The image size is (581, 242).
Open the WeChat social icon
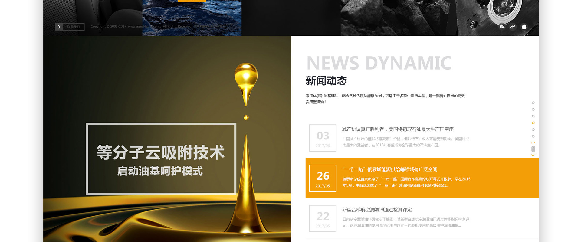tap(502, 27)
